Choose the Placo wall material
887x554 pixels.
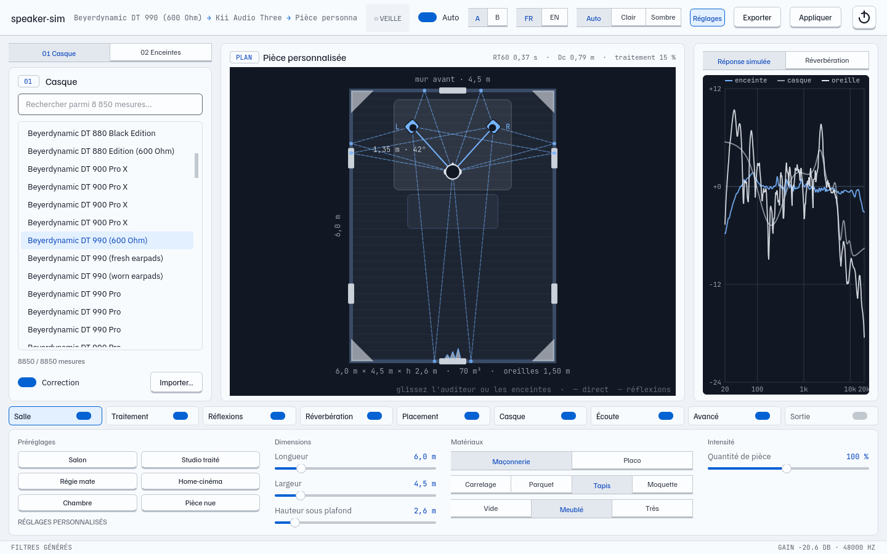(632, 460)
